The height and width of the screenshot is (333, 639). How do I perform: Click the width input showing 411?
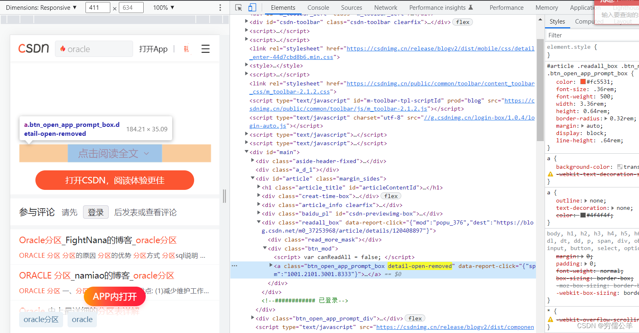pyautogui.click(x=98, y=7)
